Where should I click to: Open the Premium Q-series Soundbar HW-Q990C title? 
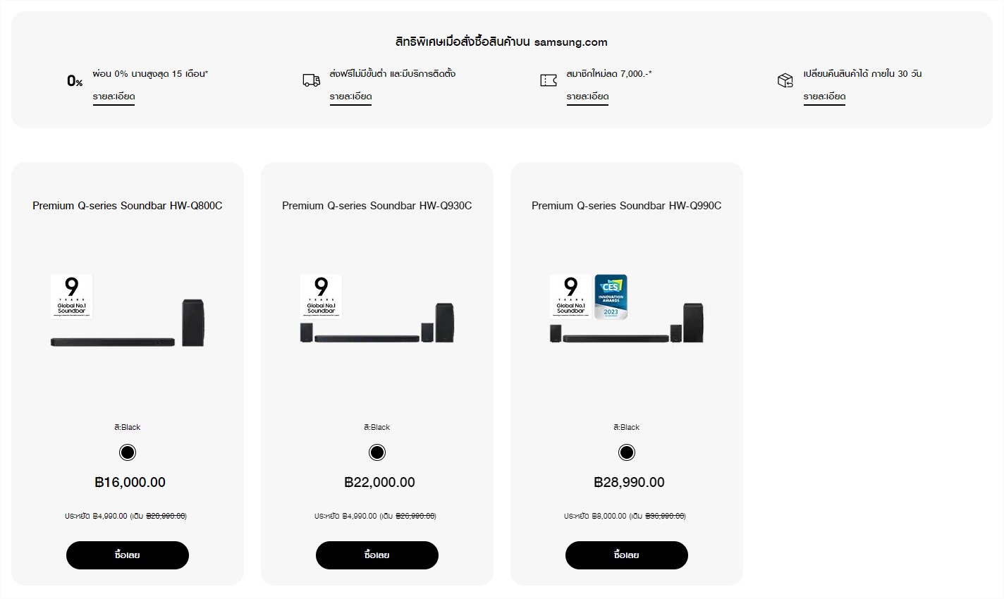tap(627, 206)
